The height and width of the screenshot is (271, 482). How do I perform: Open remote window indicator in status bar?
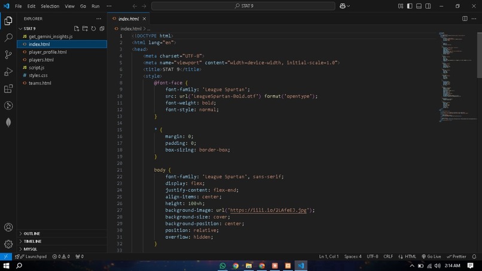[x=6, y=257]
